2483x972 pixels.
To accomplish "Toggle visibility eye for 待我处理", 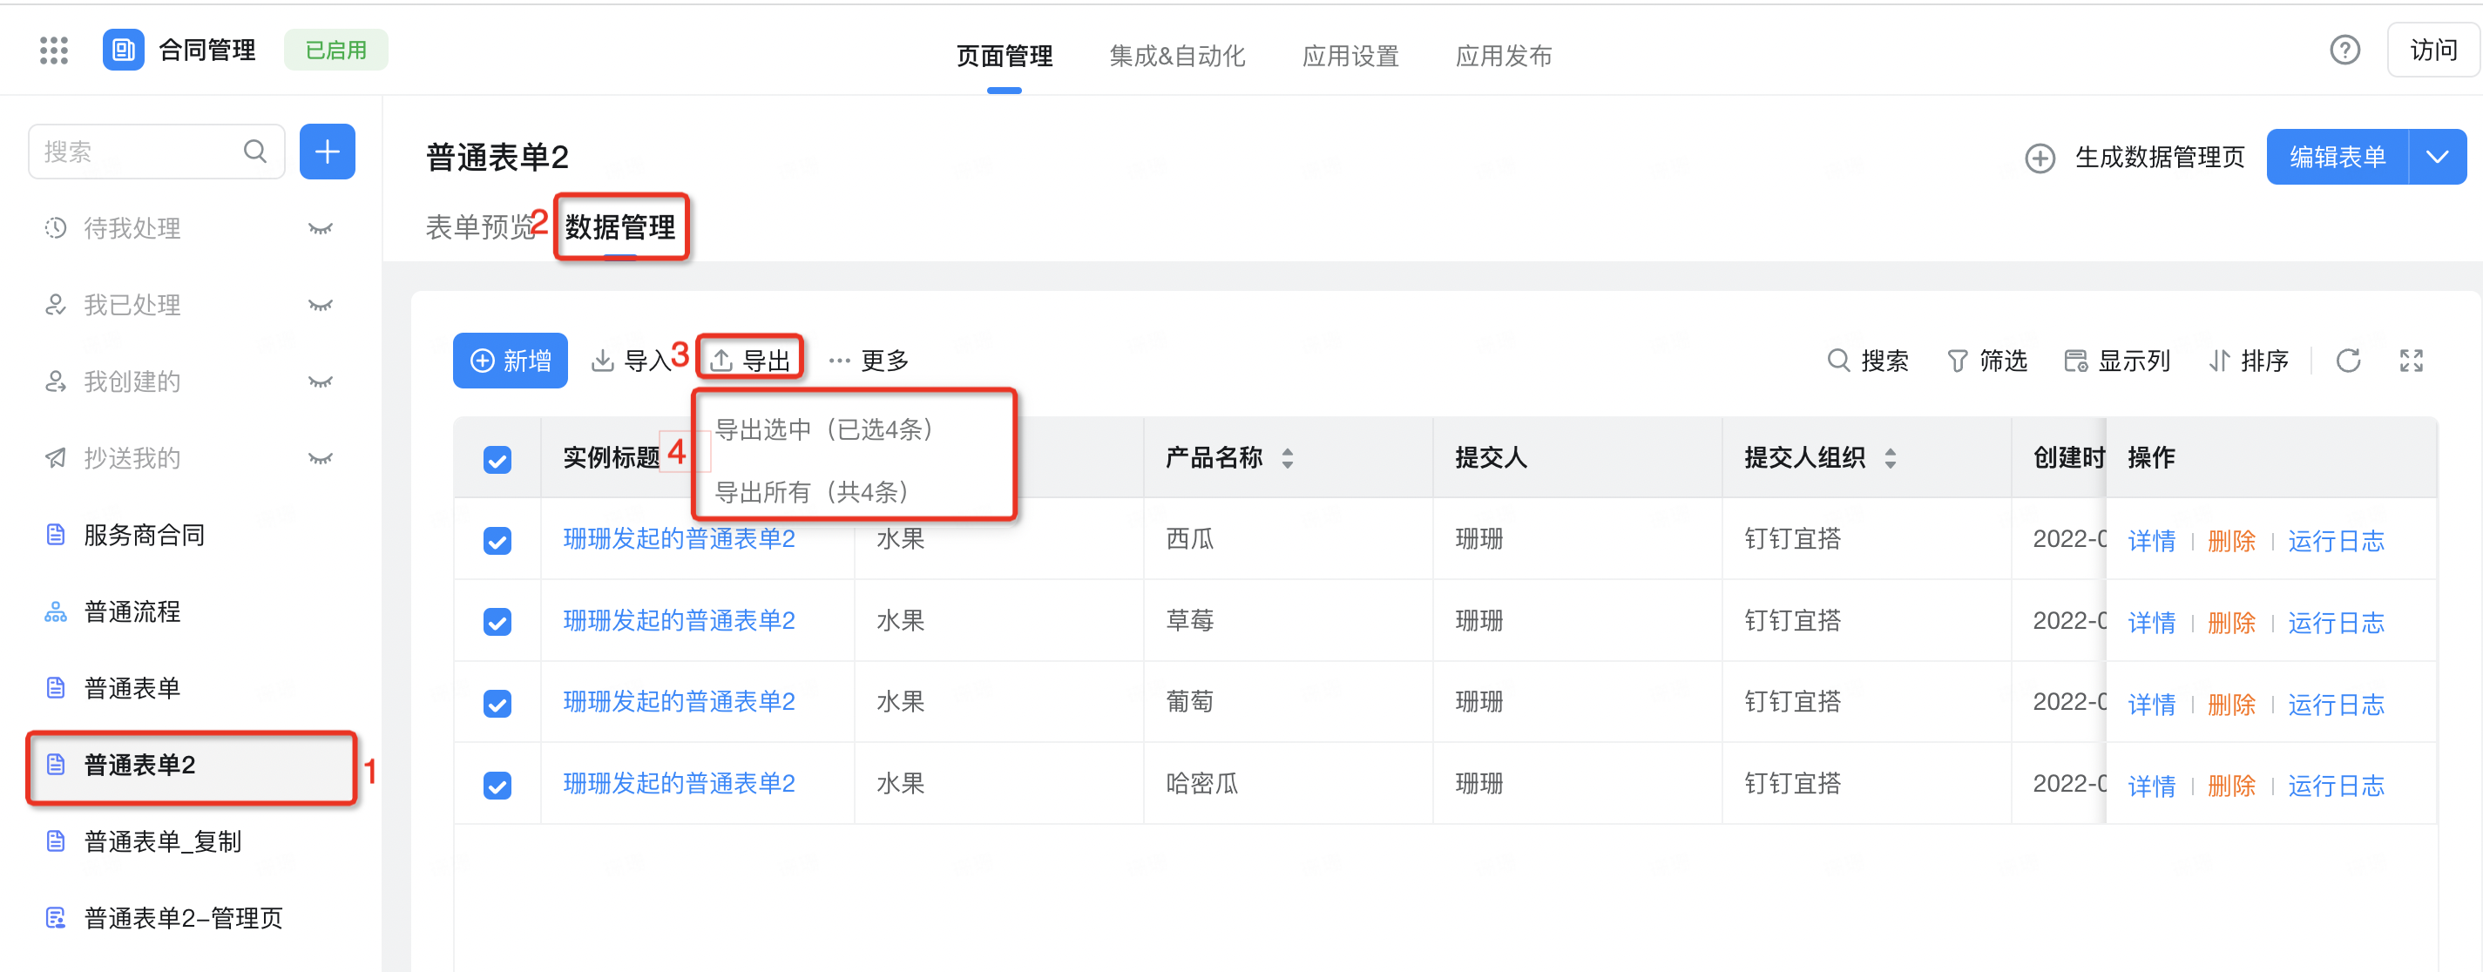I will 320,228.
